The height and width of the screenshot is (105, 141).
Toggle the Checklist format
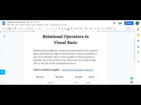tap(95, 29)
